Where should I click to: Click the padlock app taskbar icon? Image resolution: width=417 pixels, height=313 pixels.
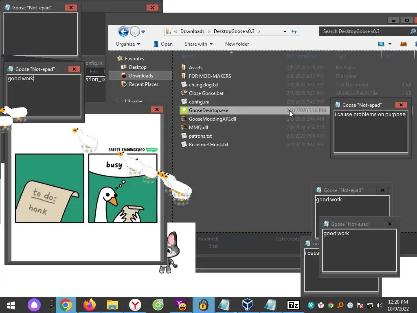pos(203,305)
